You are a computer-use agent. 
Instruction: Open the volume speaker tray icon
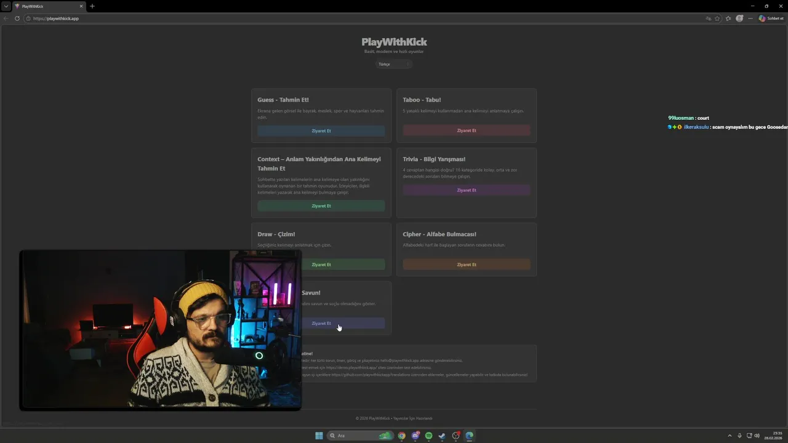[757, 436]
